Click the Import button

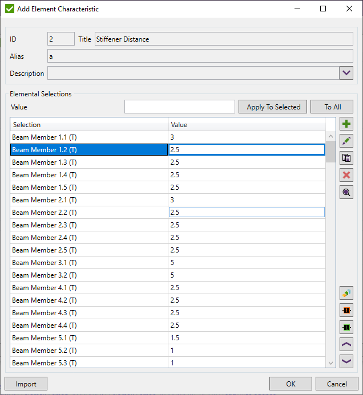pyautogui.click(x=26, y=384)
